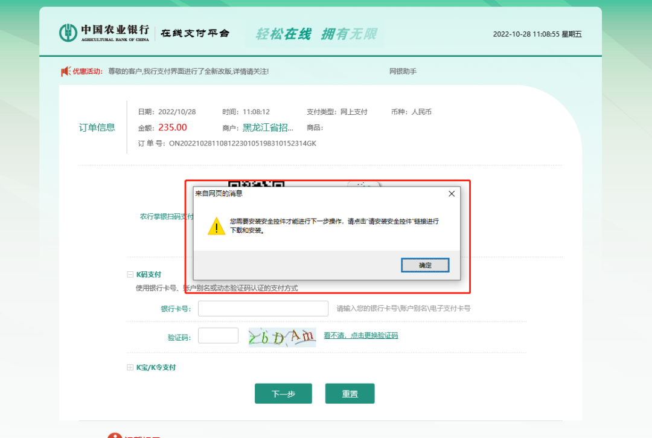Click the red announcement speaker icon
This screenshot has height=438, width=652.
click(65, 71)
